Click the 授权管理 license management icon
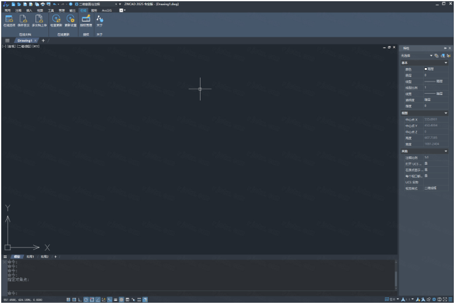The height and width of the screenshot is (304, 455). click(x=86, y=20)
